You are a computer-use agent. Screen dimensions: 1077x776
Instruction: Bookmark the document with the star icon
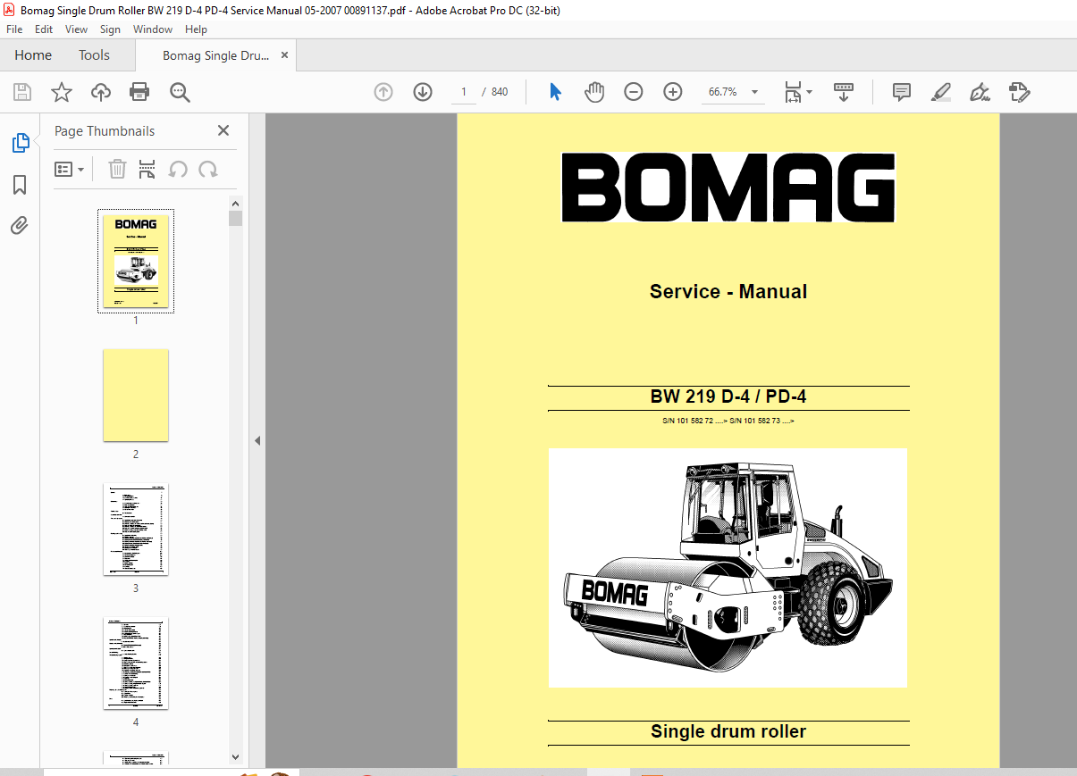pyautogui.click(x=61, y=92)
